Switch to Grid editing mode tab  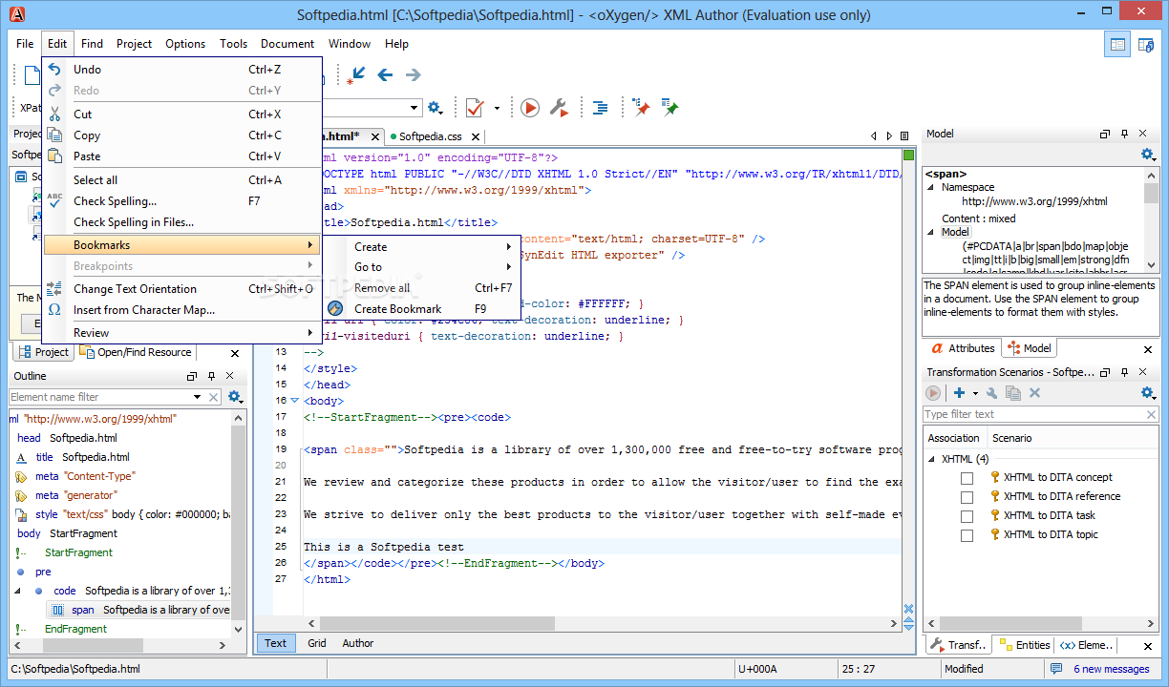pos(317,643)
